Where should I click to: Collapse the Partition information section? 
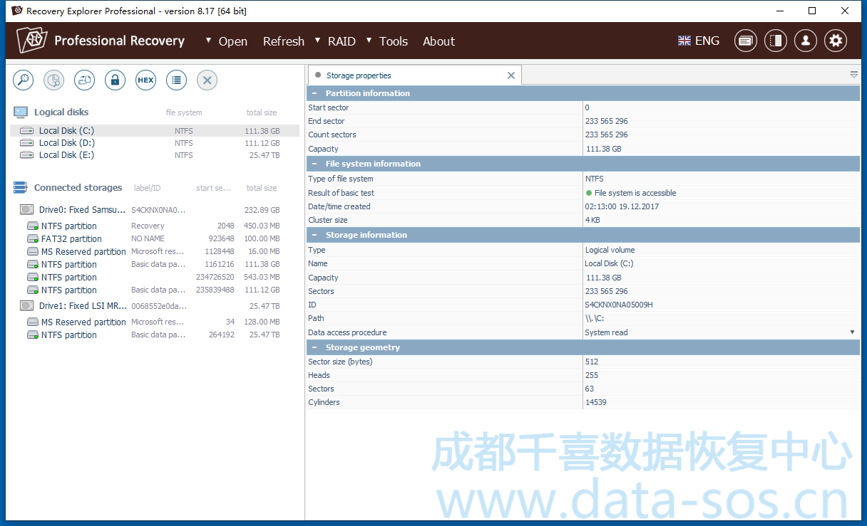point(314,93)
